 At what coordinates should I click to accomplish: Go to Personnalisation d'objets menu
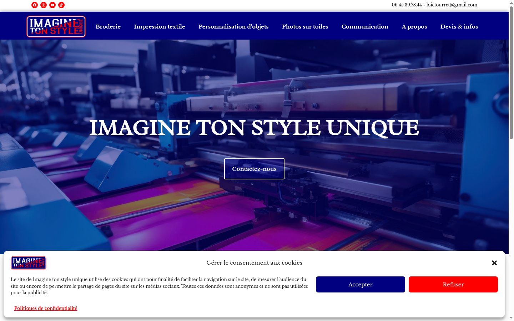[233, 26]
